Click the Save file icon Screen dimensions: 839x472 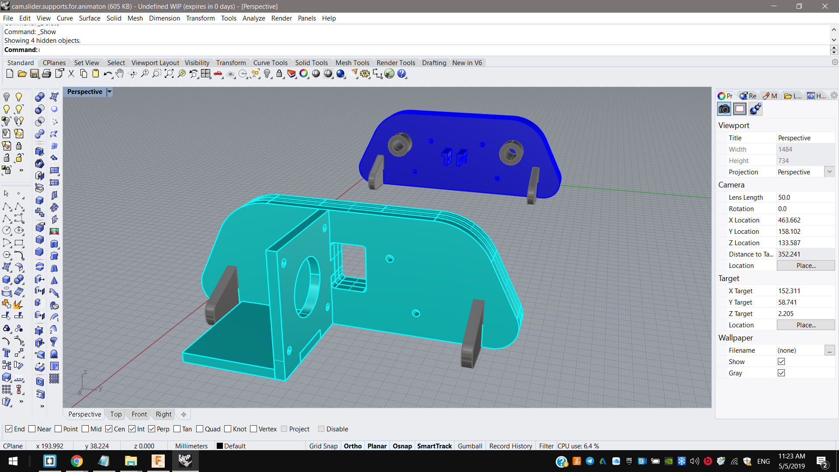pos(35,74)
